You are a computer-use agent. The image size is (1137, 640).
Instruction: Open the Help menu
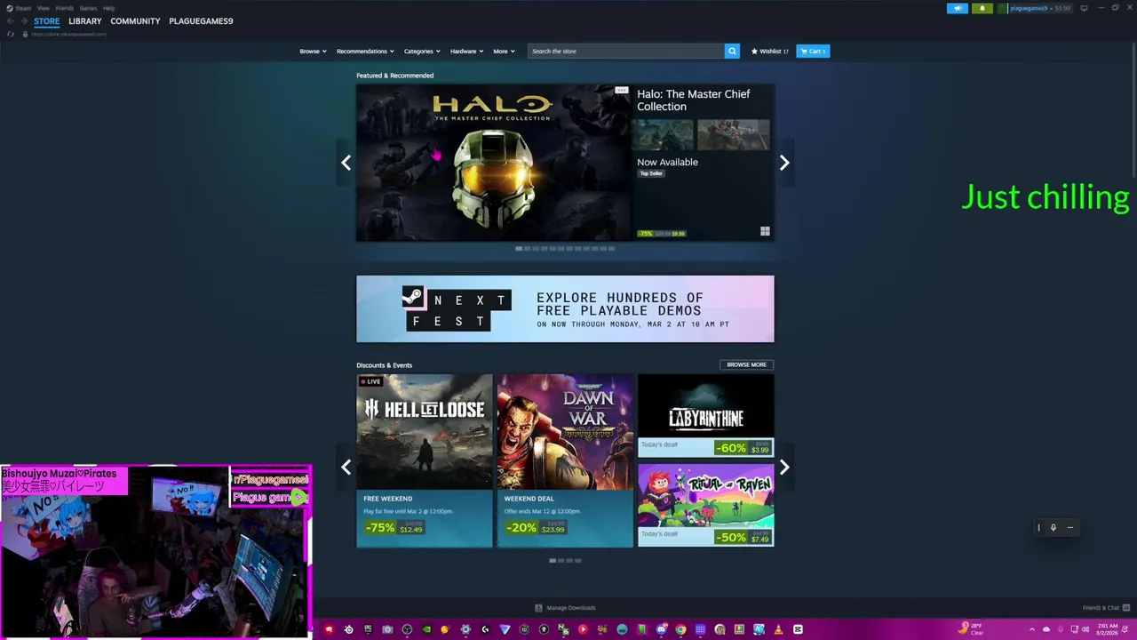pyautogui.click(x=108, y=8)
